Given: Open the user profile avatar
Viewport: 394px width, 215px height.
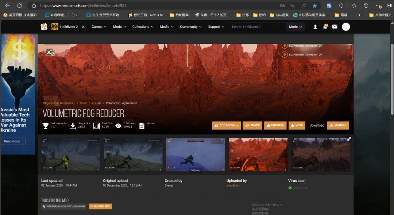Looking at the screenshot, I should (x=346, y=27).
